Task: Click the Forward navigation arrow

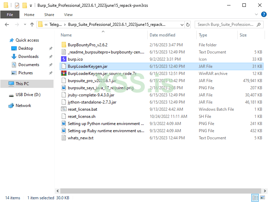Action: tap(17, 25)
